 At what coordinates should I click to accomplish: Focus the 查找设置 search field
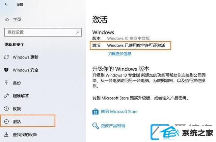pyautogui.click(x=43, y=32)
